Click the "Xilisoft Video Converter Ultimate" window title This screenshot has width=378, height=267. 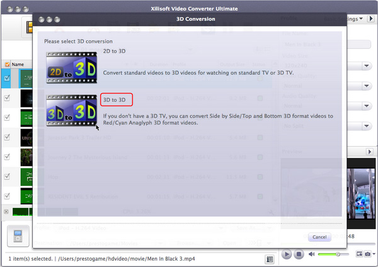tap(194, 9)
